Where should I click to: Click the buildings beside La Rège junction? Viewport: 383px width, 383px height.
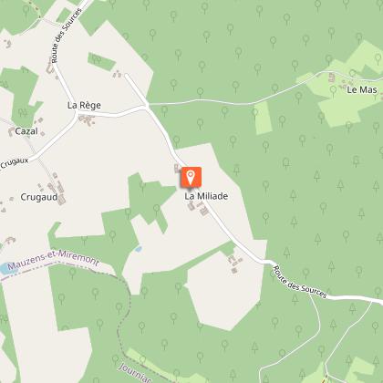coord(87,119)
